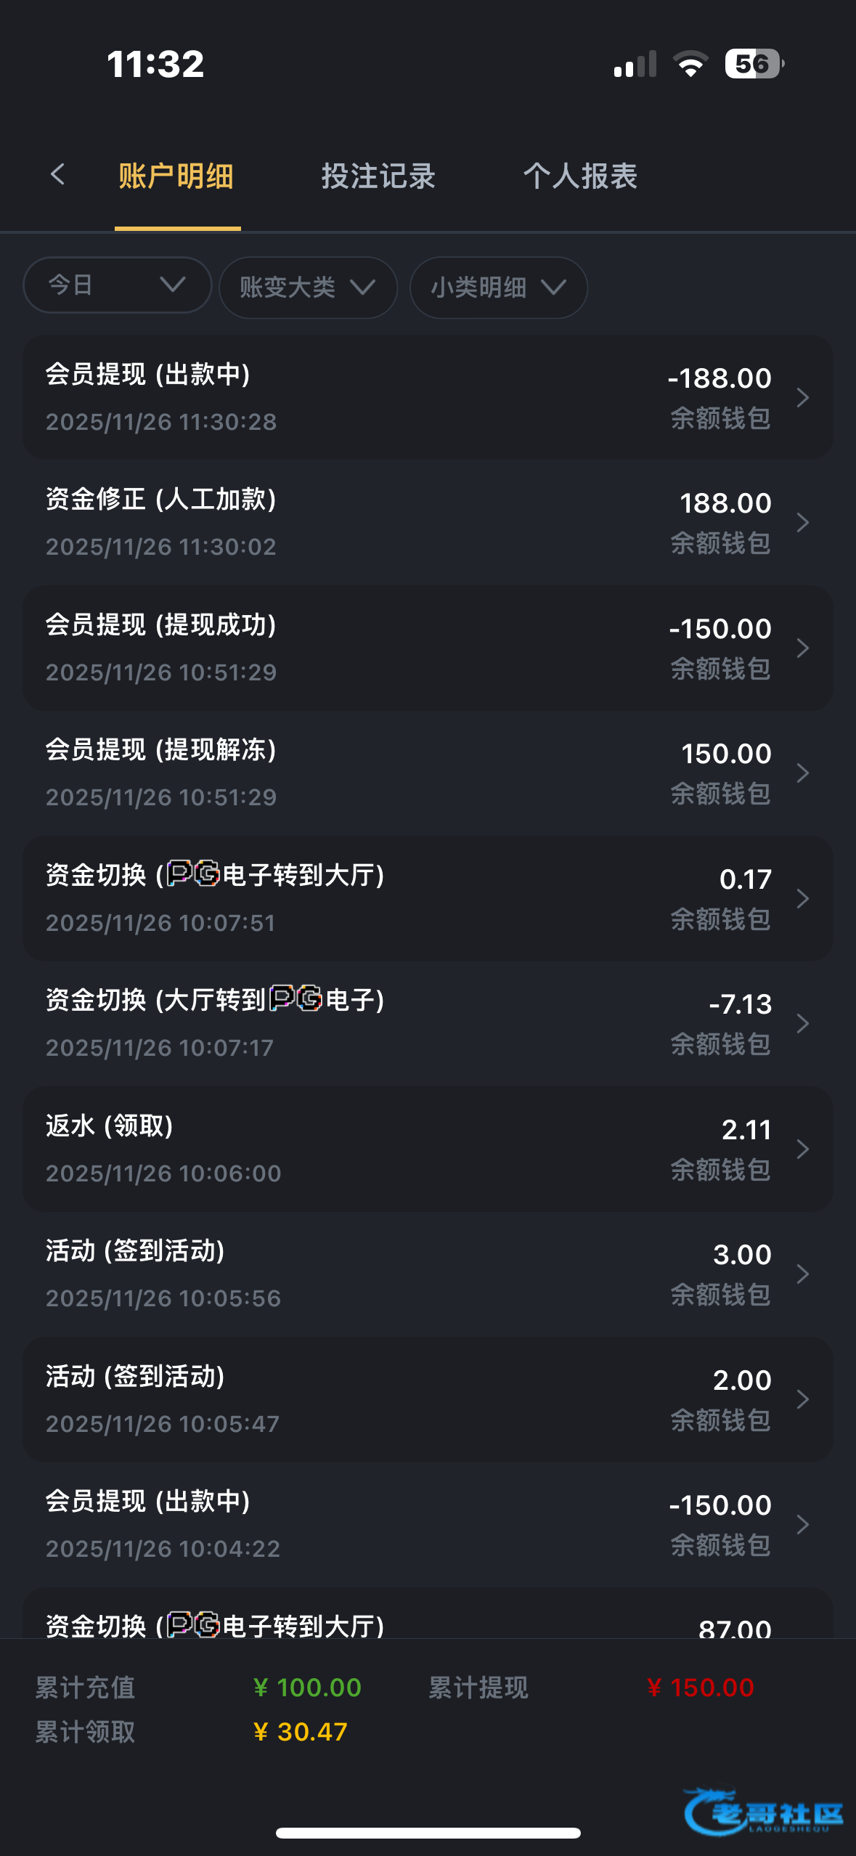Open chevron for 提现解冻 150.00 entry
The height and width of the screenshot is (1856, 856).
pos(802,773)
